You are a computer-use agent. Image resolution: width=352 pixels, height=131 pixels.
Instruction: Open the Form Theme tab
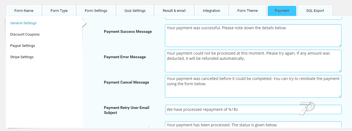pyautogui.click(x=248, y=11)
